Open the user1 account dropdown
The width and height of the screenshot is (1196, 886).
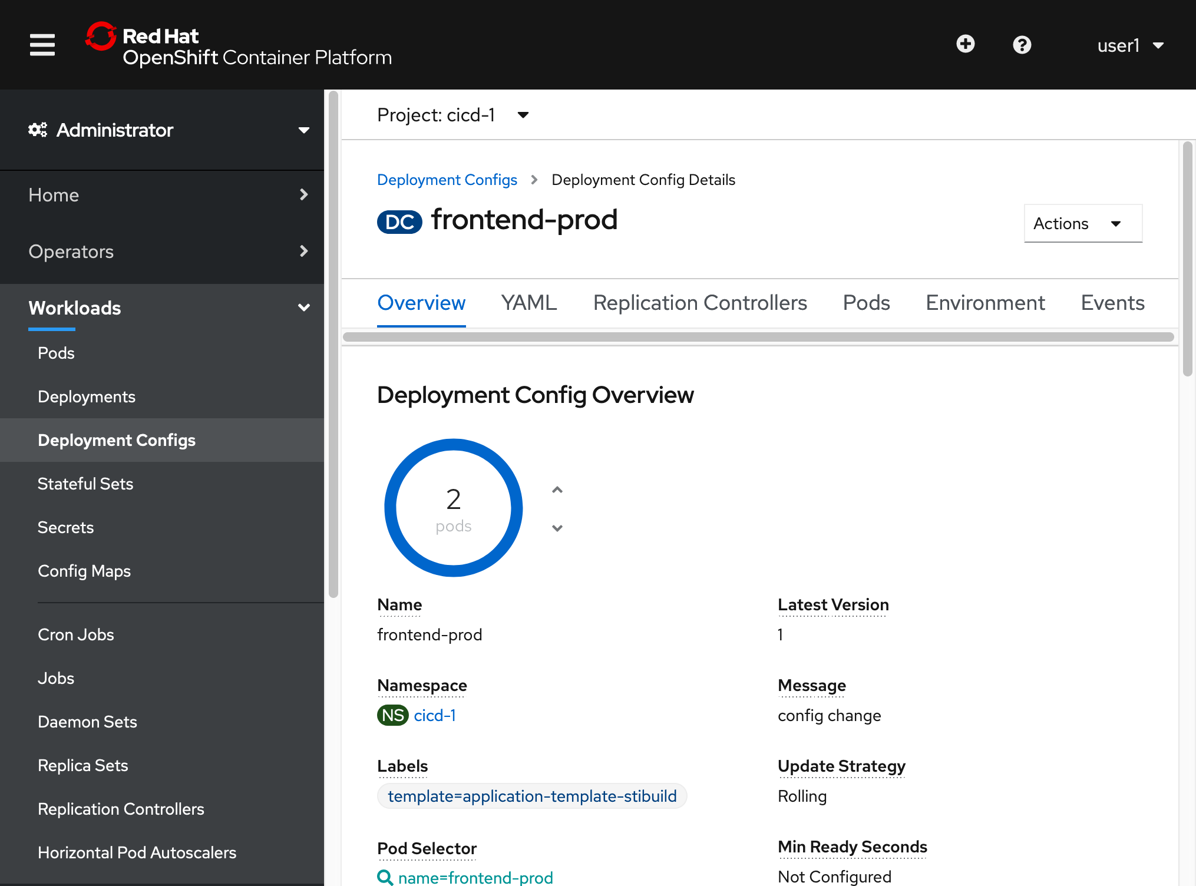[1130, 45]
